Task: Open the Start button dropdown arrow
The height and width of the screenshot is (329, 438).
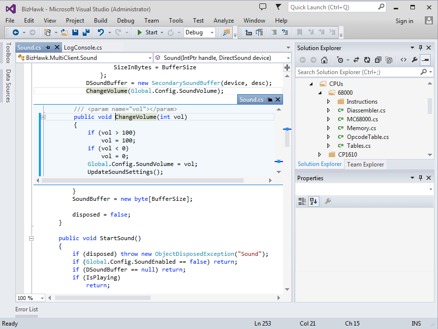Action: [162, 32]
